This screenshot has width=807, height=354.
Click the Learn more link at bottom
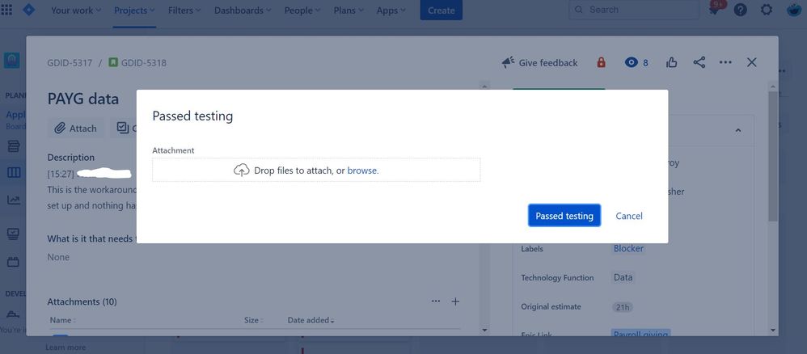(65, 348)
